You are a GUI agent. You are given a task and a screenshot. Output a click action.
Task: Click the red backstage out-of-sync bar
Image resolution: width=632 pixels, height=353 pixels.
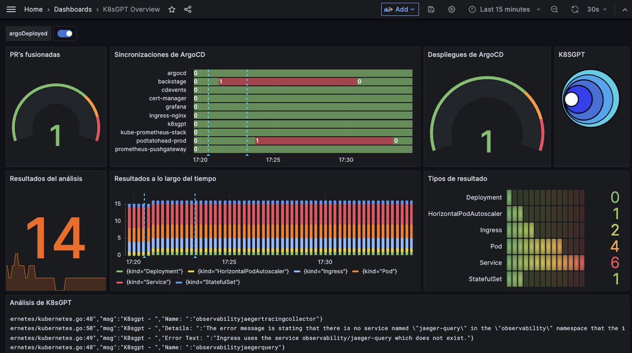(288, 82)
